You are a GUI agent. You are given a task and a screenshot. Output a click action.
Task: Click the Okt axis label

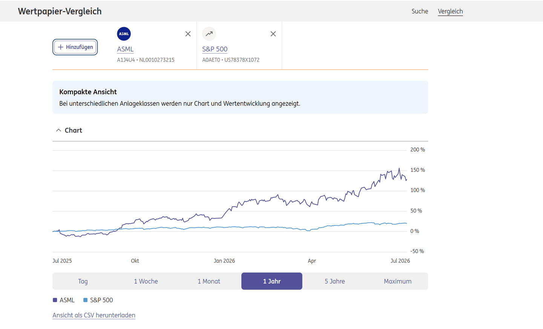(135, 261)
